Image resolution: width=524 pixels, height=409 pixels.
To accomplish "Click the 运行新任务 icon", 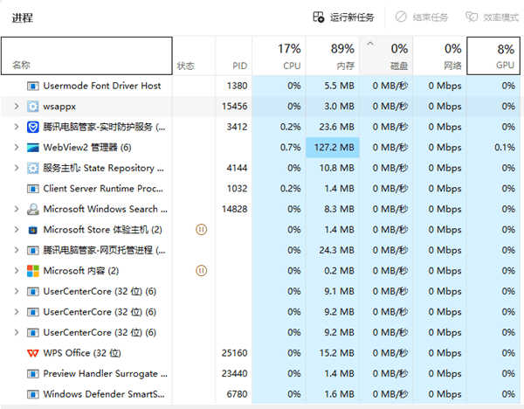I will tap(319, 17).
